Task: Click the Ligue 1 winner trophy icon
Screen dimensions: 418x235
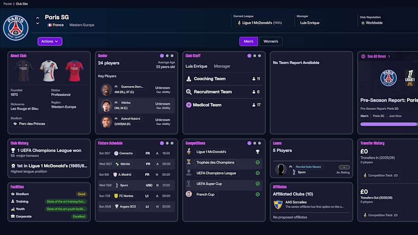Action: point(258,152)
